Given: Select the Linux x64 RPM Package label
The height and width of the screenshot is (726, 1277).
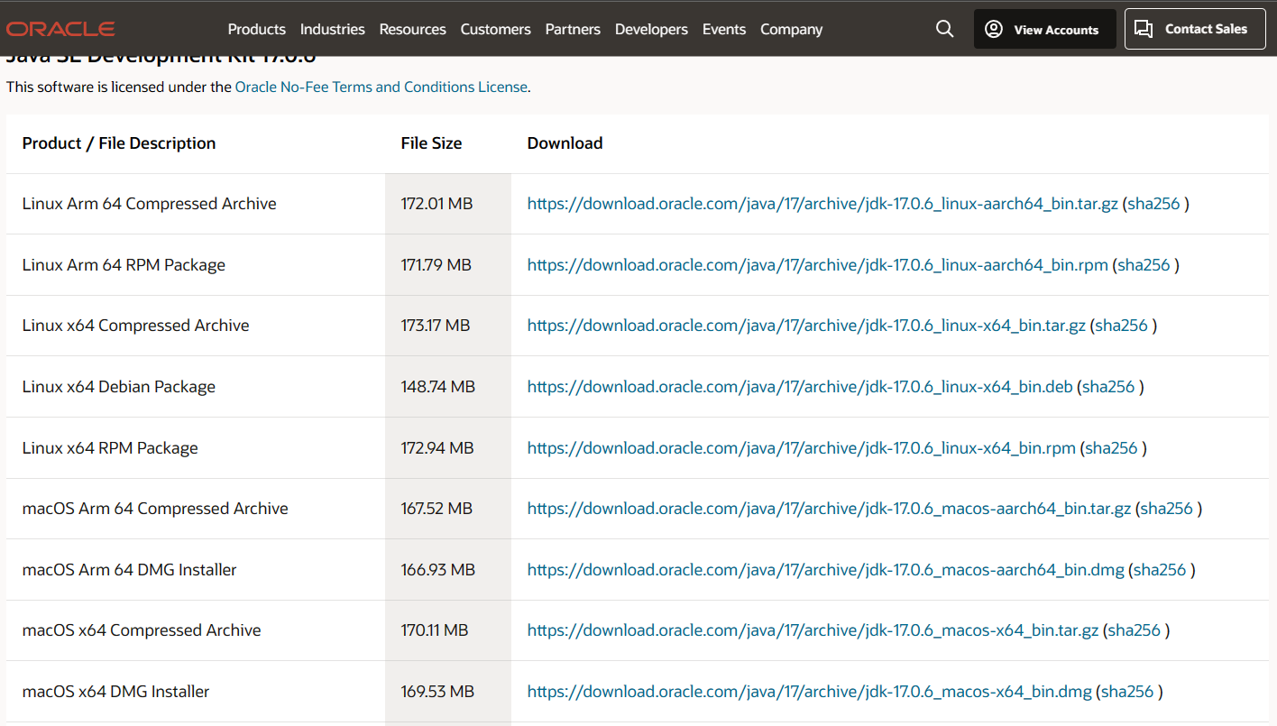Looking at the screenshot, I should [110, 448].
